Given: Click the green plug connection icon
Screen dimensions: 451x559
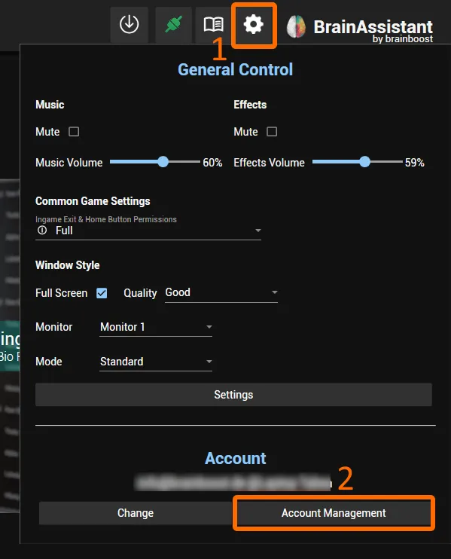Looking at the screenshot, I should coord(173,25).
